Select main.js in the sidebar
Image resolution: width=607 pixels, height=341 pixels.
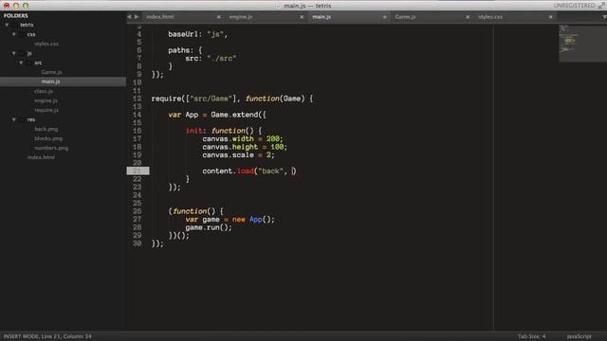click(50, 81)
